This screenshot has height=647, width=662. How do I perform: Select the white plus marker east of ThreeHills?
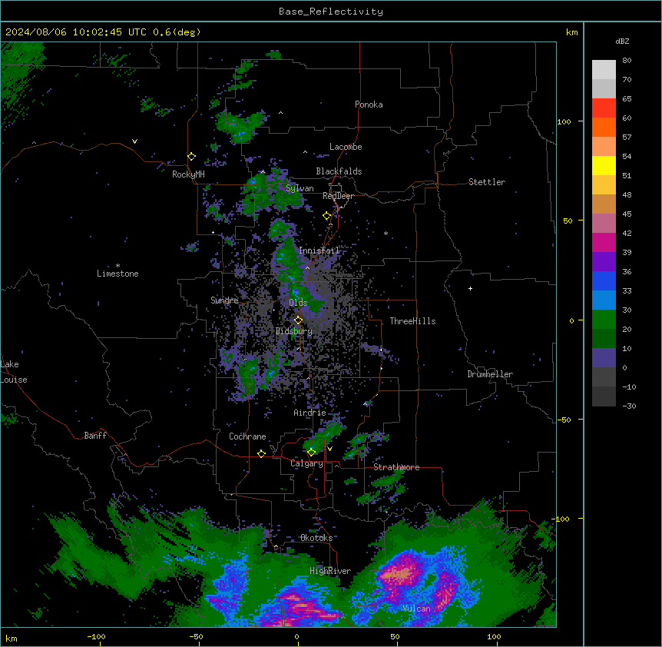[470, 288]
